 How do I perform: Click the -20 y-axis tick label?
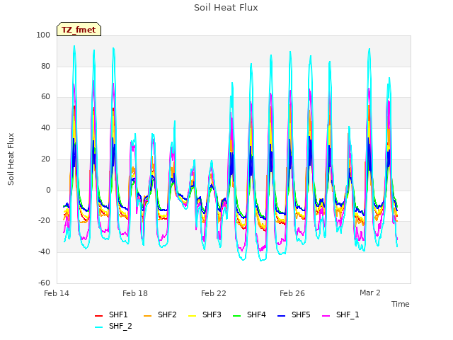point(44,221)
